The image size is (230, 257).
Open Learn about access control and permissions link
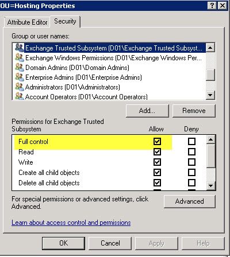pyautogui.click(x=71, y=223)
